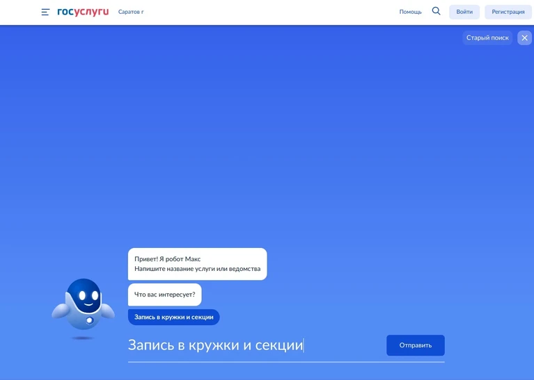Click the Госуслуги logo
This screenshot has height=380, width=534.
pos(83,12)
